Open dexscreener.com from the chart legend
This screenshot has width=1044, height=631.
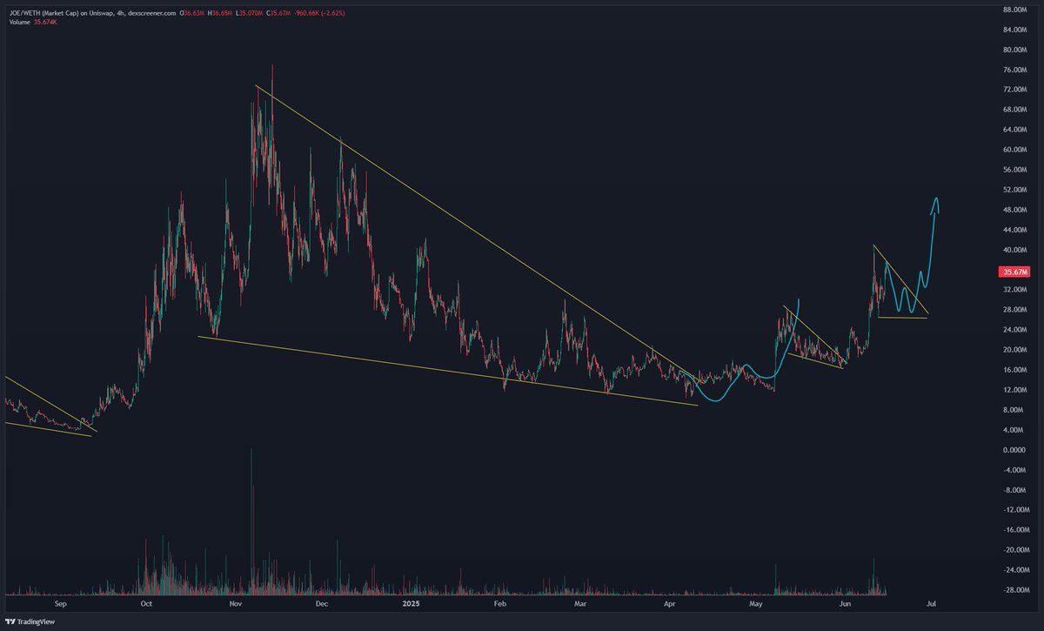(x=150, y=11)
